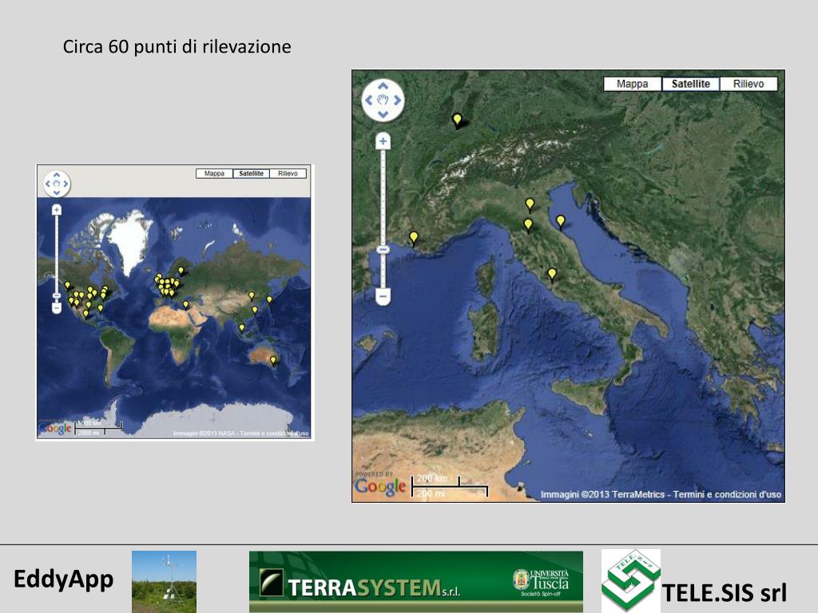Select the marker near Rome in central Italy
This screenshot has width=818, height=613.
coord(552,275)
